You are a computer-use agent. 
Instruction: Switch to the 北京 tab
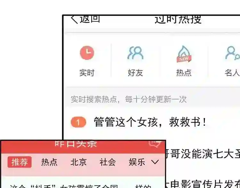[78, 162]
